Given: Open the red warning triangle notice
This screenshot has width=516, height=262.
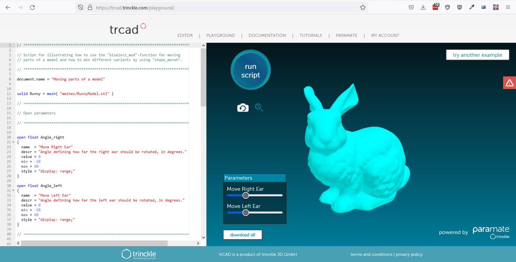Looking at the screenshot, I should [509, 83].
